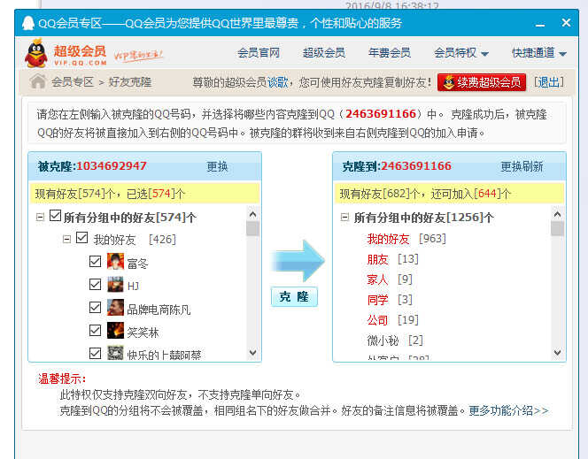Click the 续费超级会员 red button
This screenshot has height=459, width=588.
click(482, 82)
